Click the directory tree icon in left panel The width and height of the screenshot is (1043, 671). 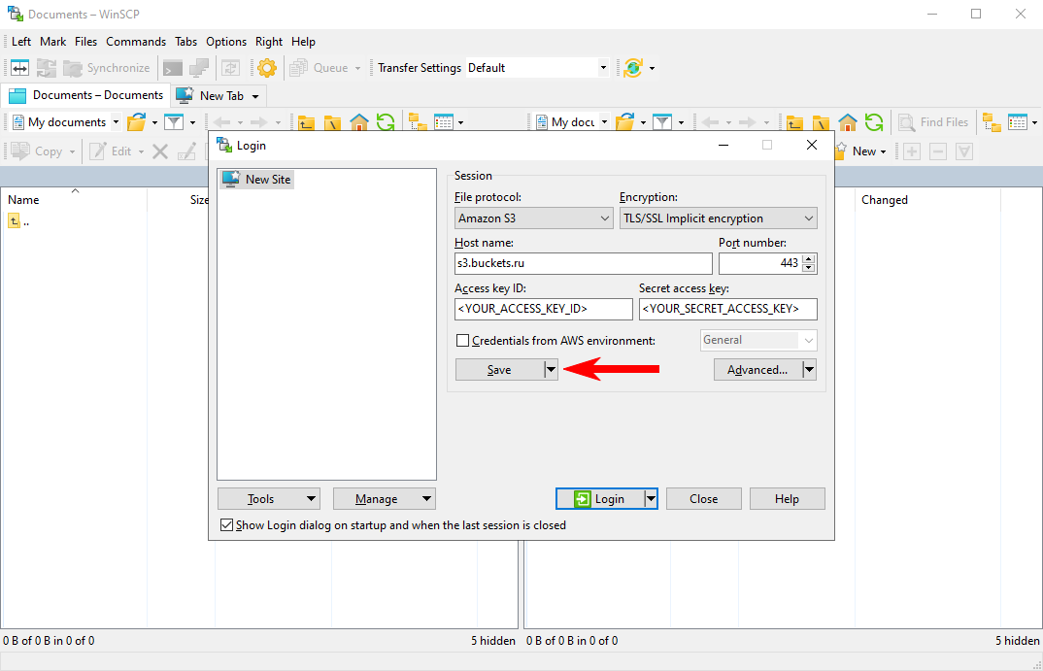point(418,122)
